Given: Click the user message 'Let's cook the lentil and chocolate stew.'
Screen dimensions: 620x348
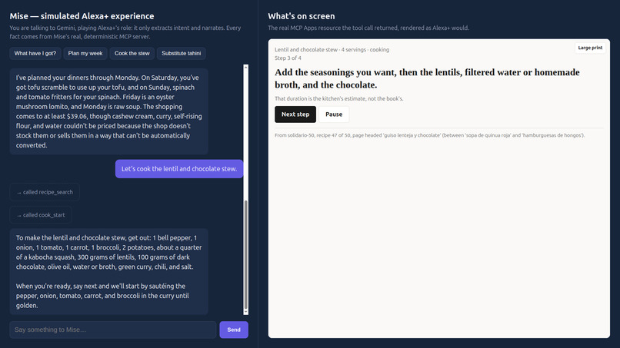Looking at the screenshot, I should (179, 169).
